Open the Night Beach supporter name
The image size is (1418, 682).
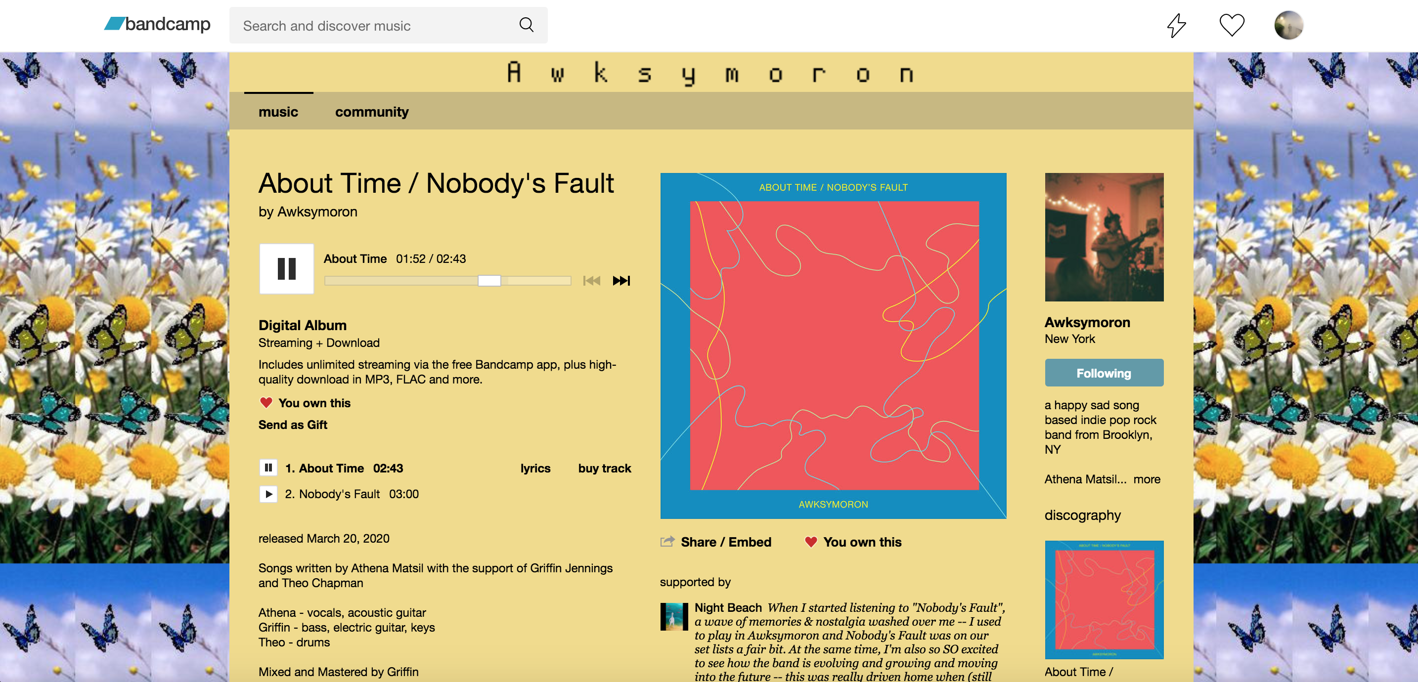point(728,607)
